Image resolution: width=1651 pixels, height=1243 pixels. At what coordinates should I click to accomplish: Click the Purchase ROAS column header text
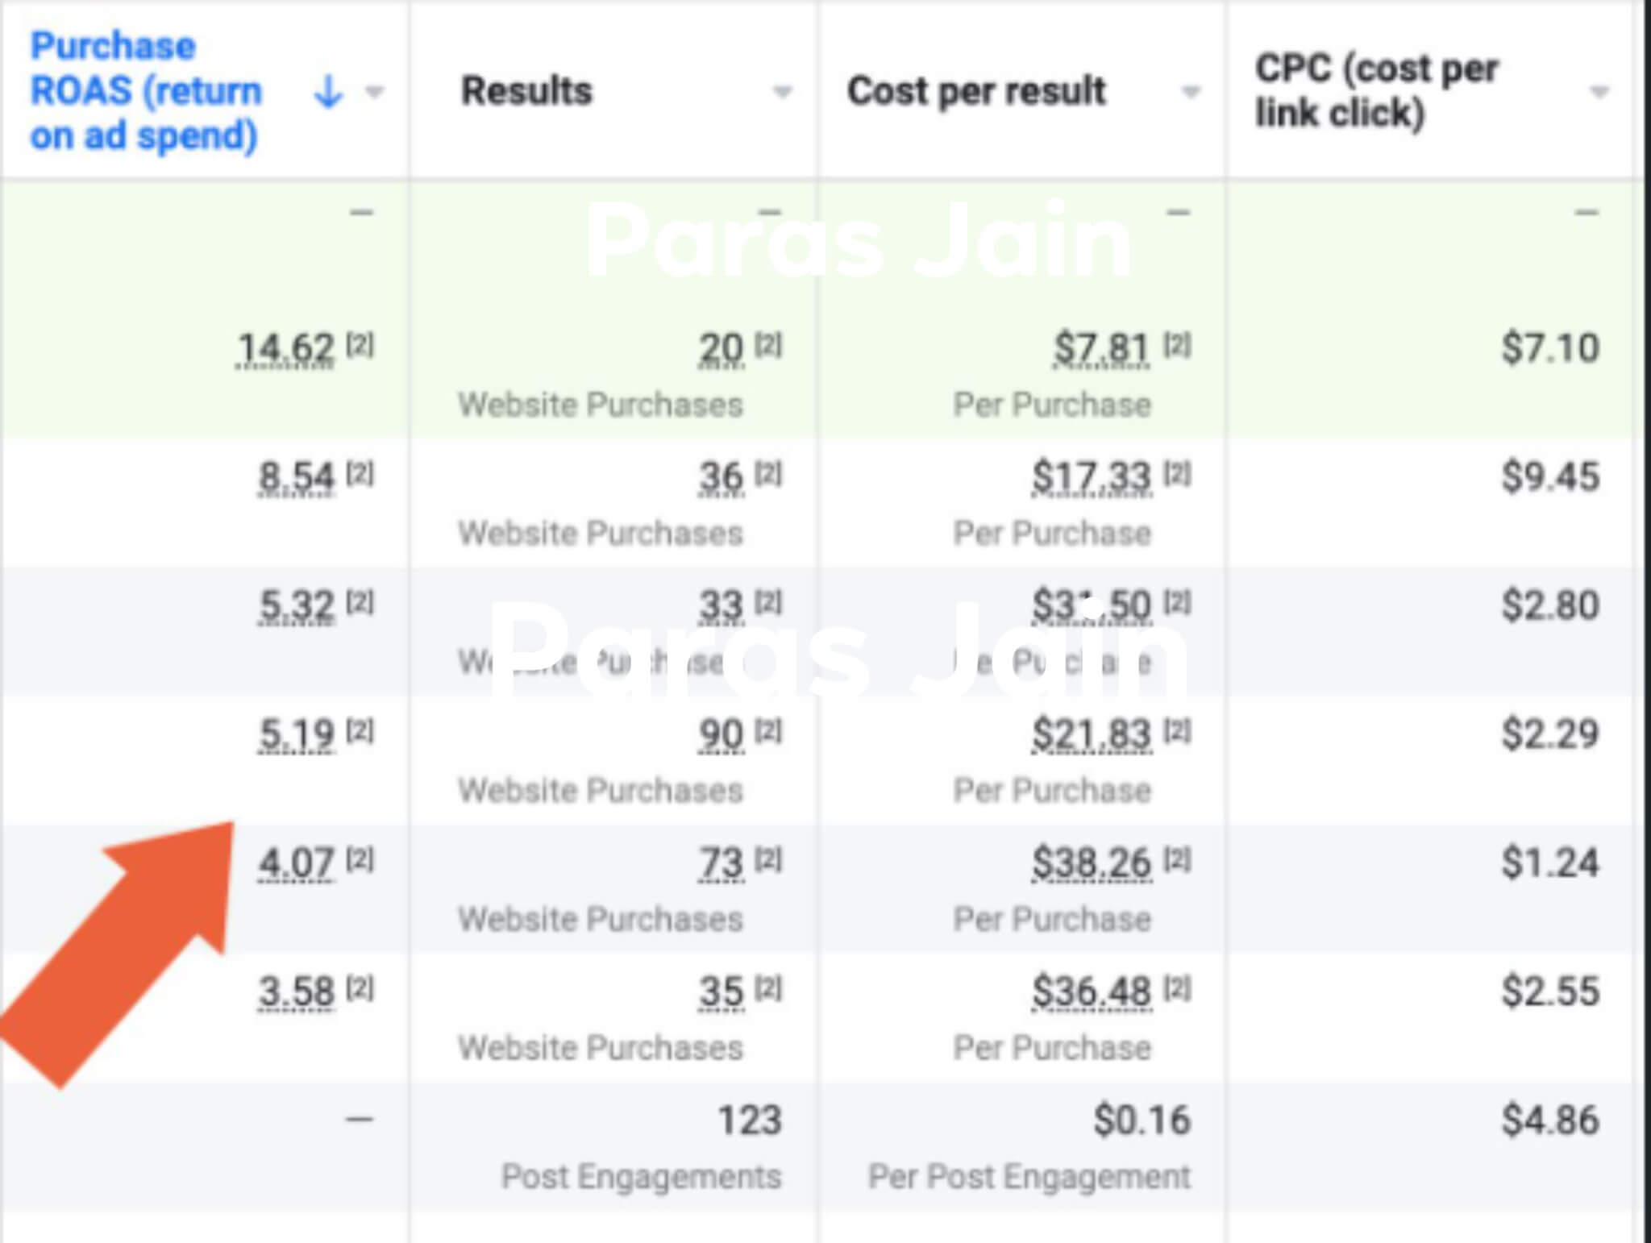click(x=145, y=90)
